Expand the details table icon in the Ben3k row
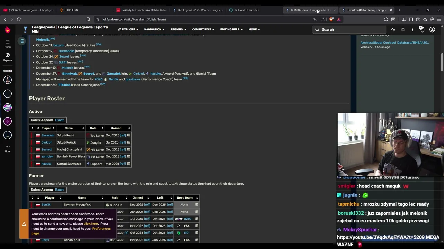 coord(197,205)
